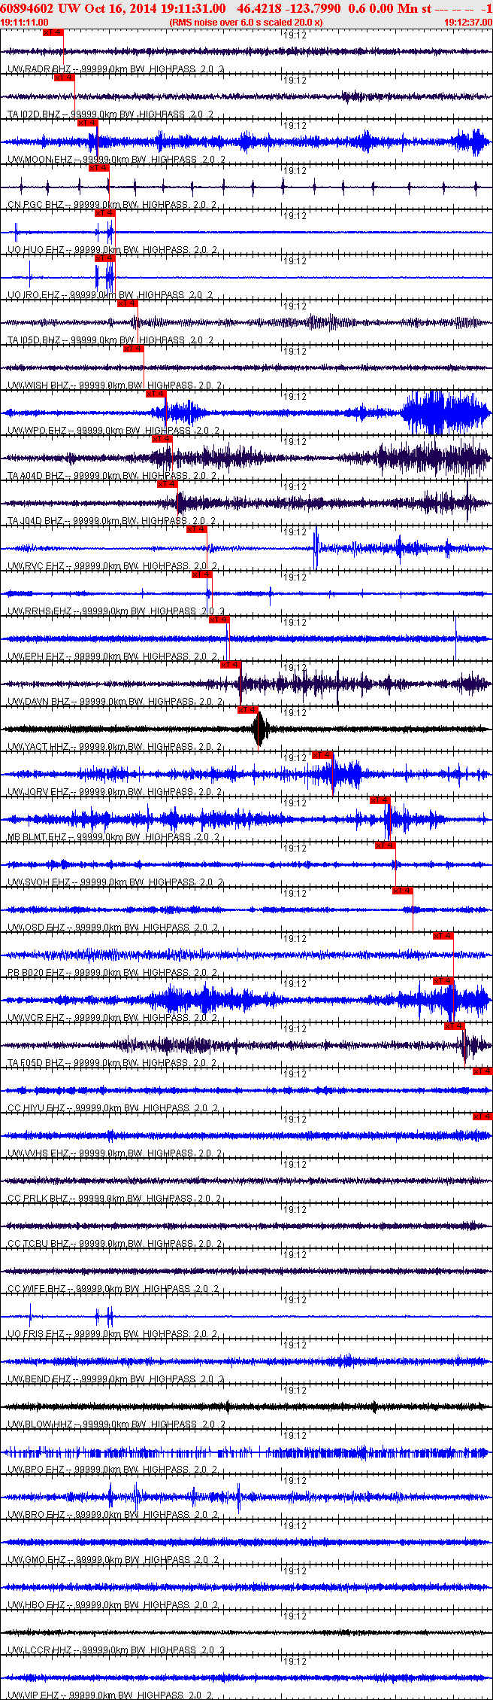Select the UW.BLOW HHZ station label
493x1700 pixels.
(x=40, y=1424)
